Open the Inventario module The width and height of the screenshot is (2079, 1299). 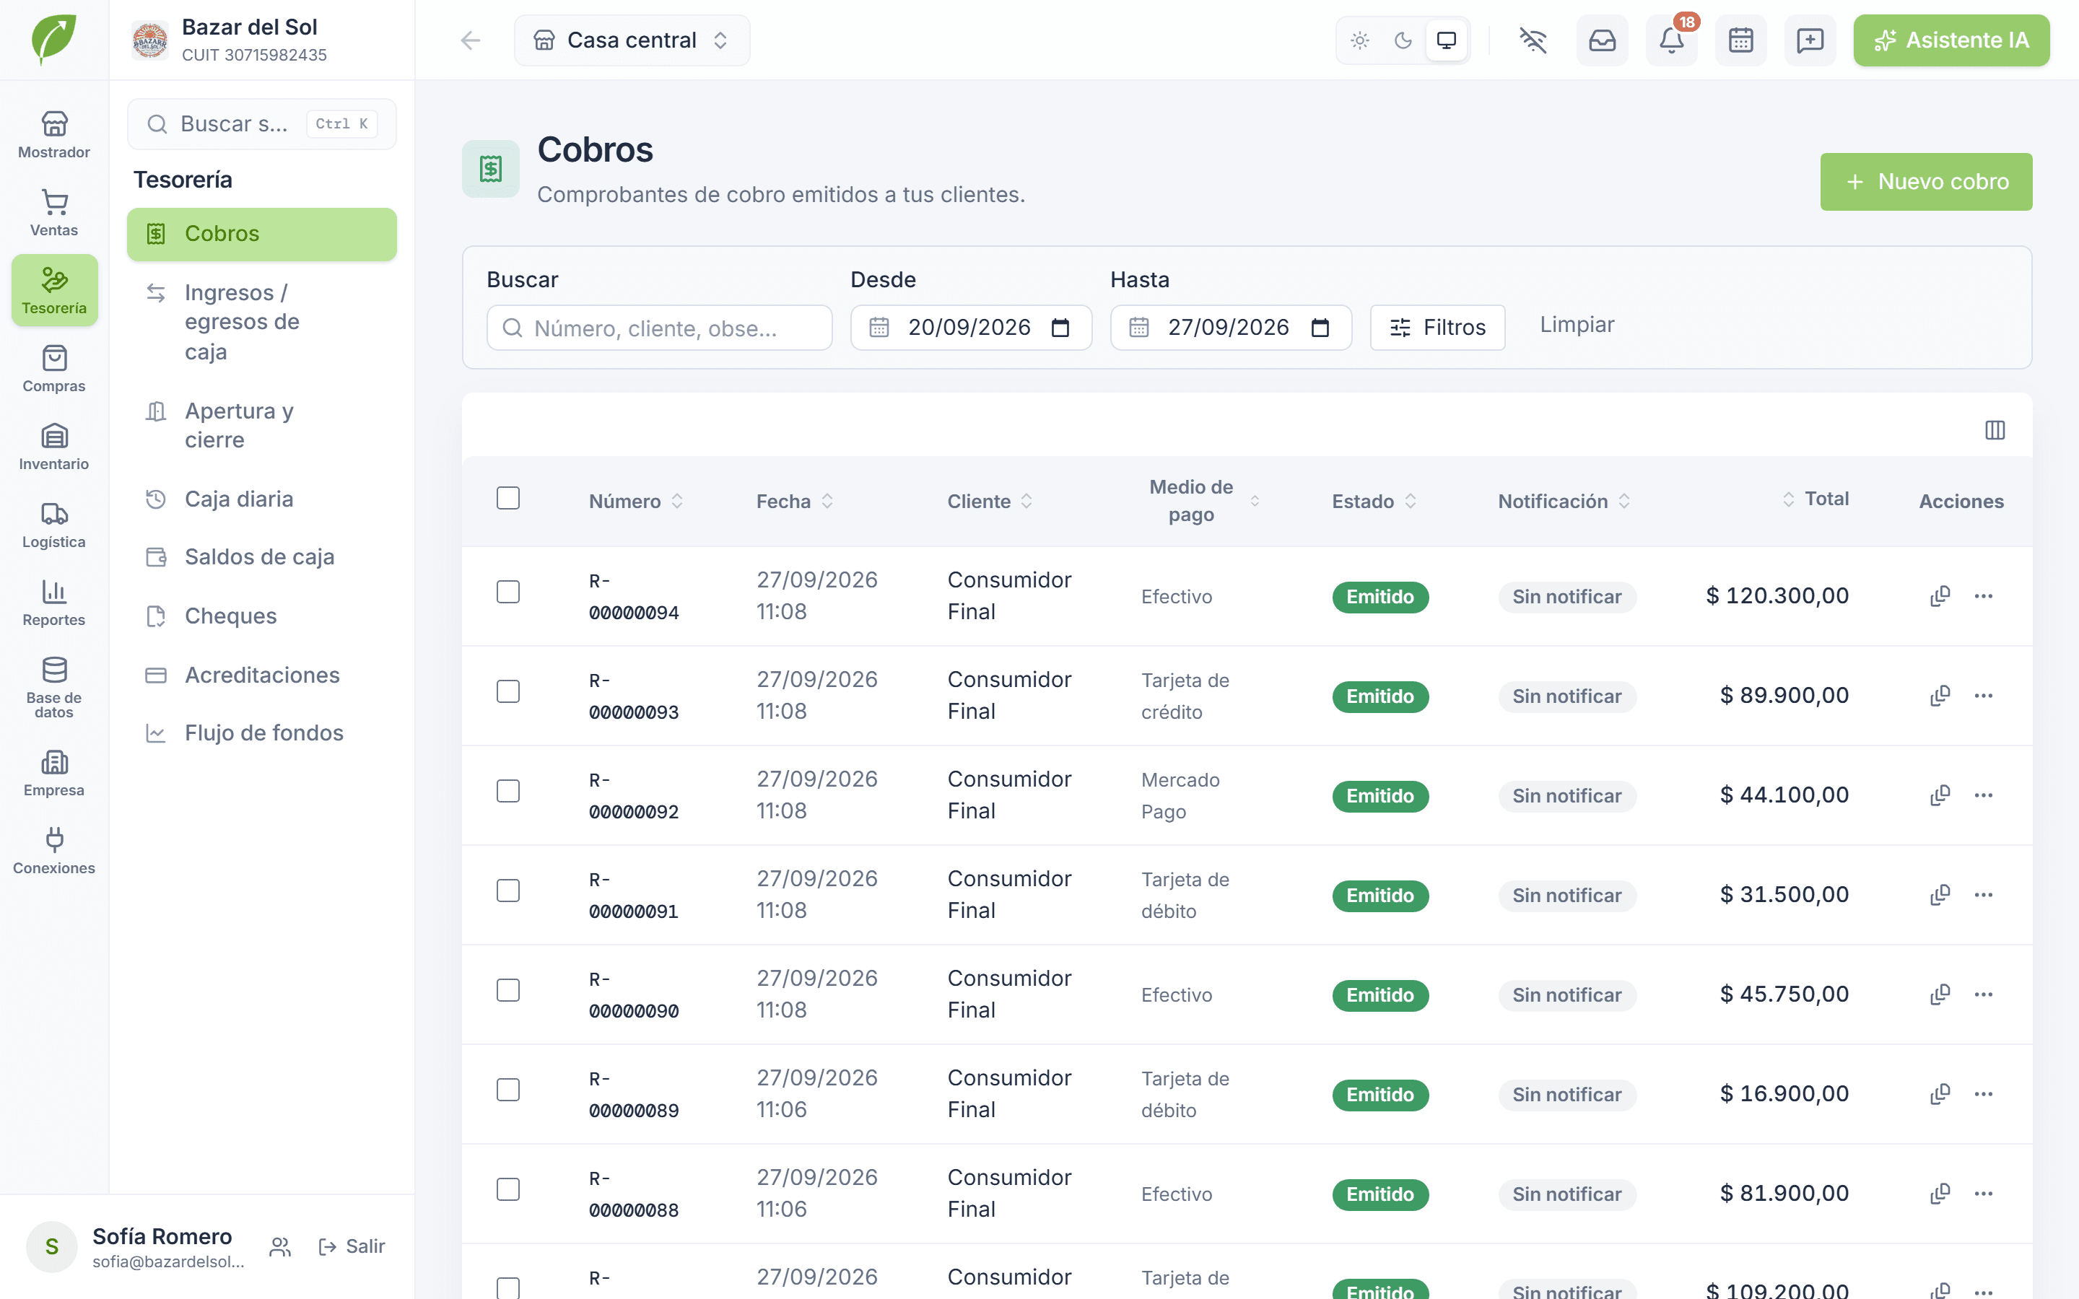[54, 447]
